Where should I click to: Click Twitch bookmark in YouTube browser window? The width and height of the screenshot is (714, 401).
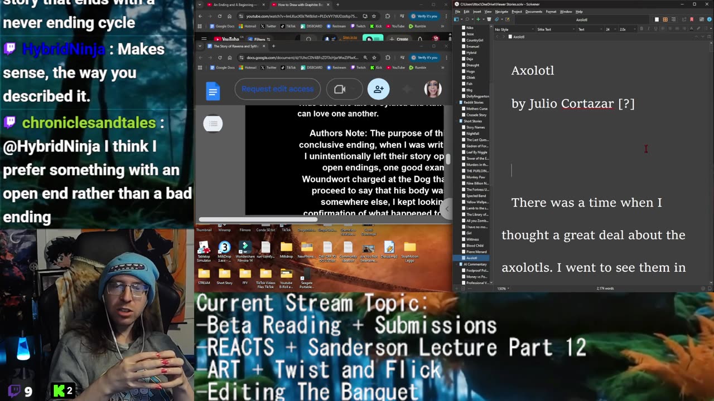pyautogui.click(x=359, y=26)
